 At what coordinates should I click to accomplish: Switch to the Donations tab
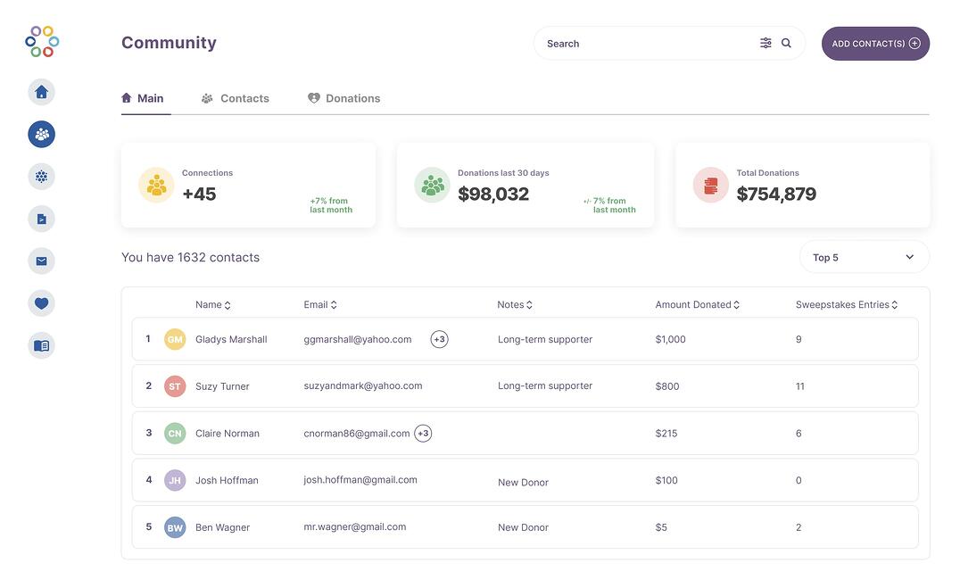click(344, 98)
